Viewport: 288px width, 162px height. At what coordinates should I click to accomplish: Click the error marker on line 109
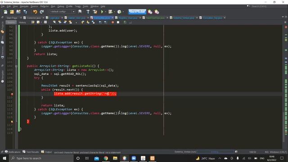click(x=12, y=94)
